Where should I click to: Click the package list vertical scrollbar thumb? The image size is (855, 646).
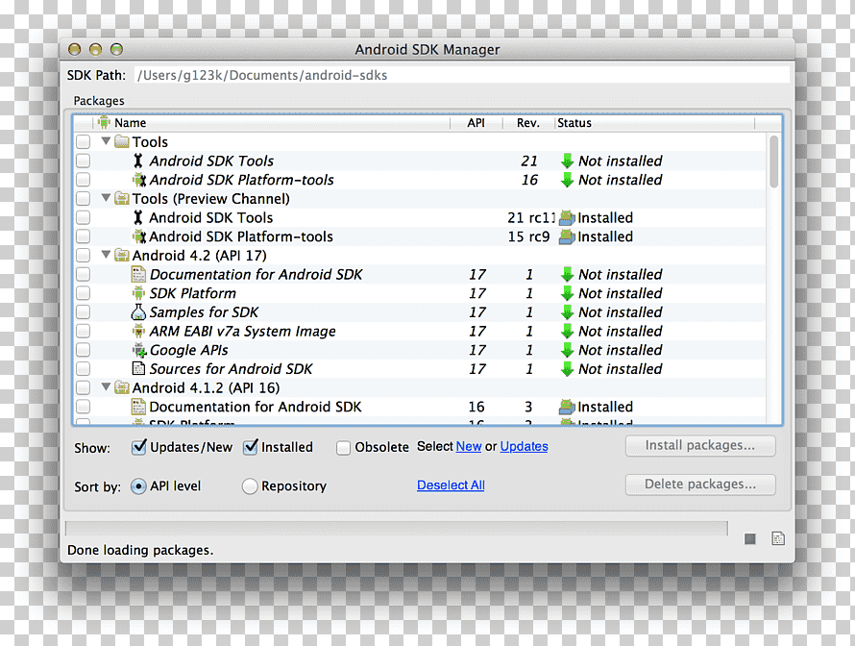click(x=773, y=161)
